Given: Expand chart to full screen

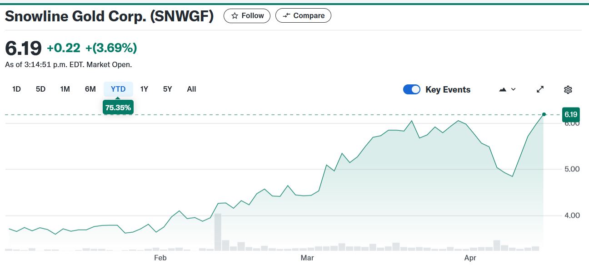Looking at the screenshot, I should click(x=540, y=89).
